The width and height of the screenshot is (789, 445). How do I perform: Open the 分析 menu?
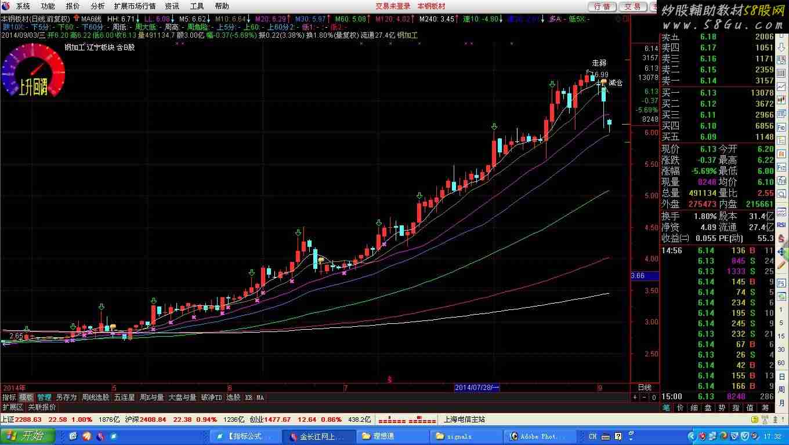[x=97, y=6]
